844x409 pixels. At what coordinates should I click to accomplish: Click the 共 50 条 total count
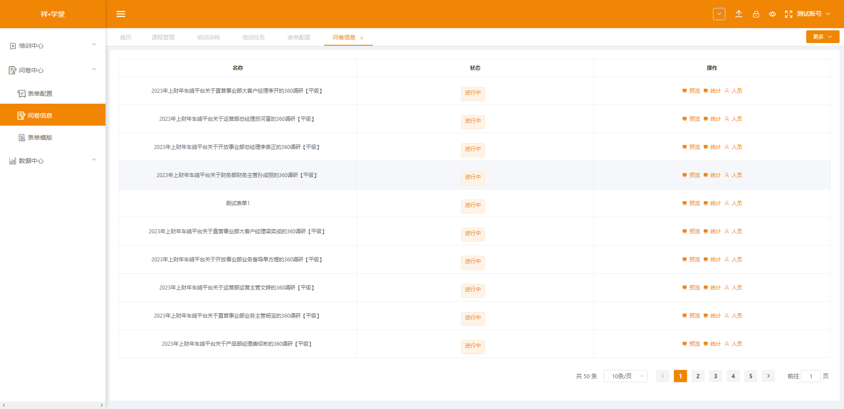586,376
